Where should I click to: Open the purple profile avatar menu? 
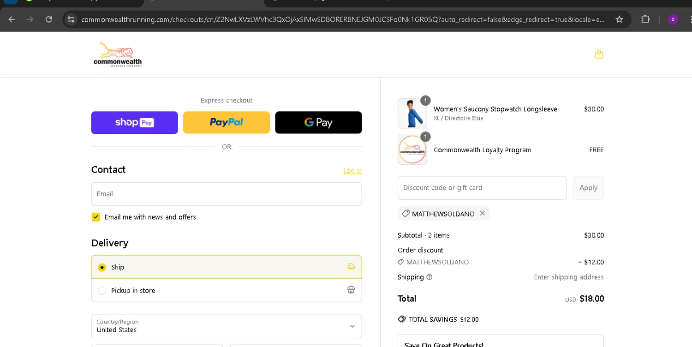(673, 19)
